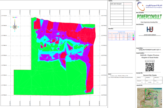163x108 pixels.
Task: Click the purple swatch in Elevations Table
Action: tap(133, 38)
